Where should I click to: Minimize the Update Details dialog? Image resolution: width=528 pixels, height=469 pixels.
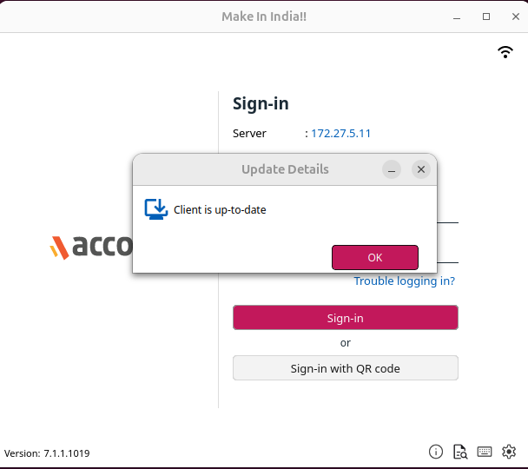392,170
